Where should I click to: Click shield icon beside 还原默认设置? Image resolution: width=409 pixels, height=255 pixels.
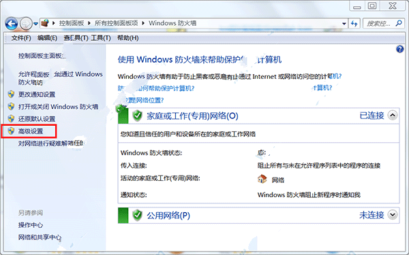tap(11, 118)
